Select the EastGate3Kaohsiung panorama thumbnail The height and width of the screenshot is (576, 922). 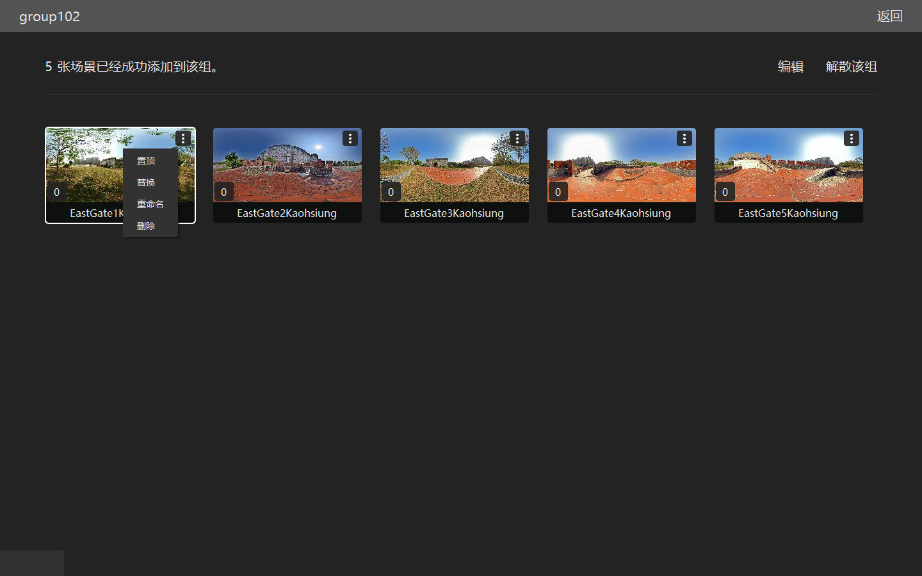pos(454,166)
